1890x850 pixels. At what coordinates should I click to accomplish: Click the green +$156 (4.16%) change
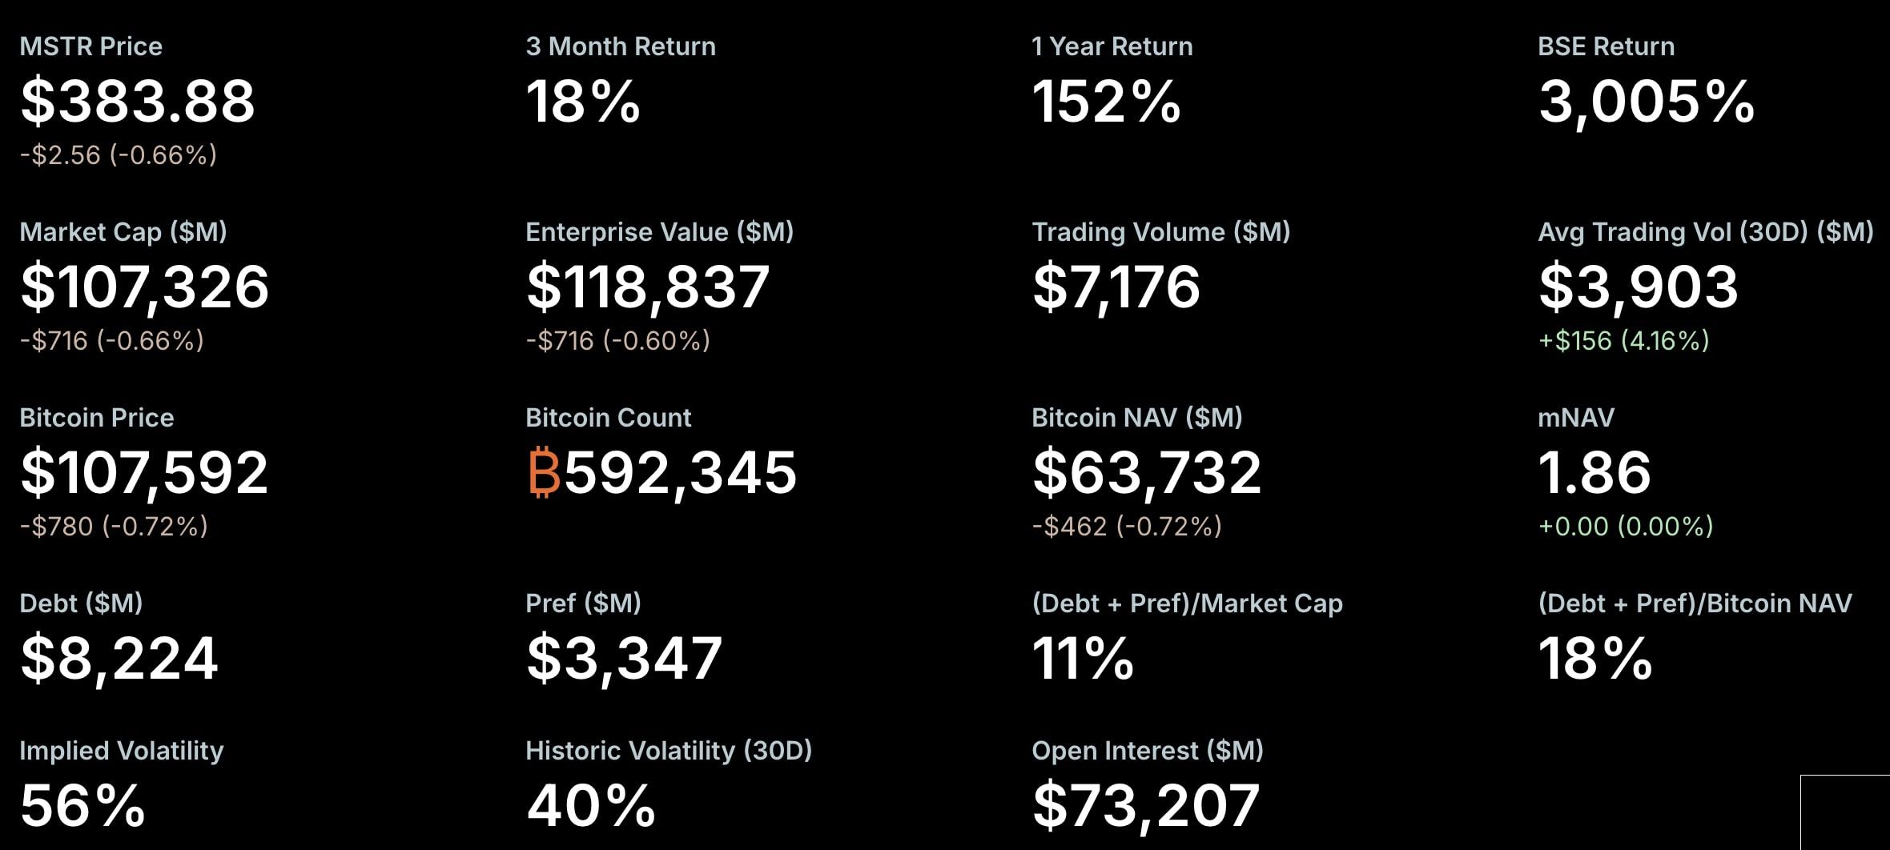point(1624,341)
